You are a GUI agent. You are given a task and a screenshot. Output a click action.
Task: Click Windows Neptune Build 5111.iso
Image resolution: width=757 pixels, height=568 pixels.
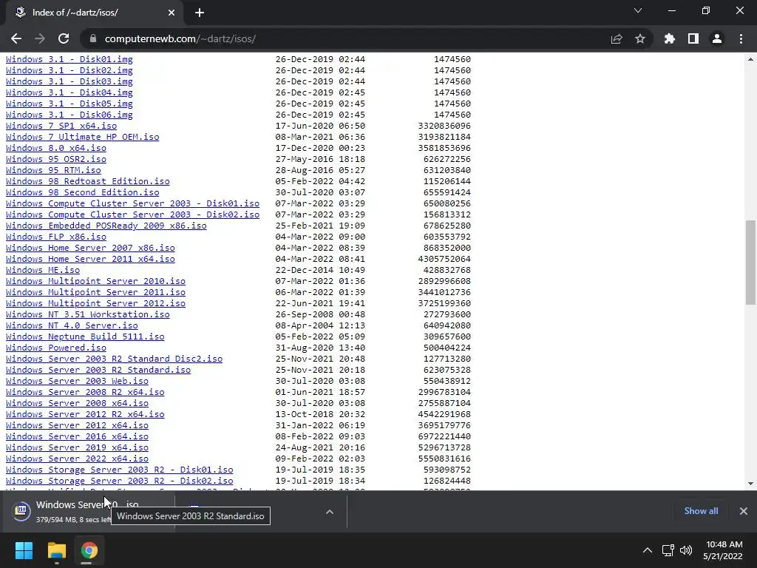pos(85,337)
